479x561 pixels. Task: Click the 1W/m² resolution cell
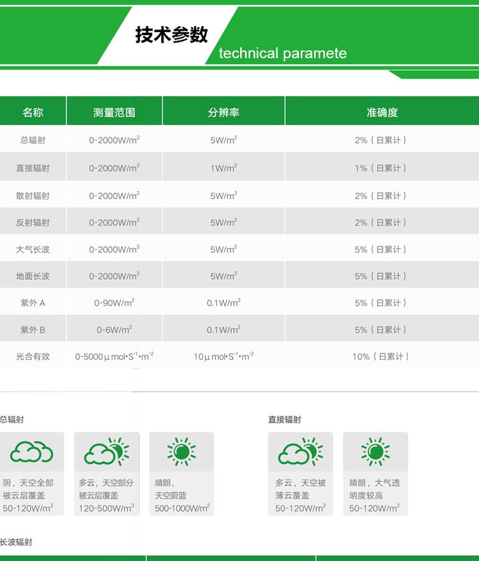224,168
